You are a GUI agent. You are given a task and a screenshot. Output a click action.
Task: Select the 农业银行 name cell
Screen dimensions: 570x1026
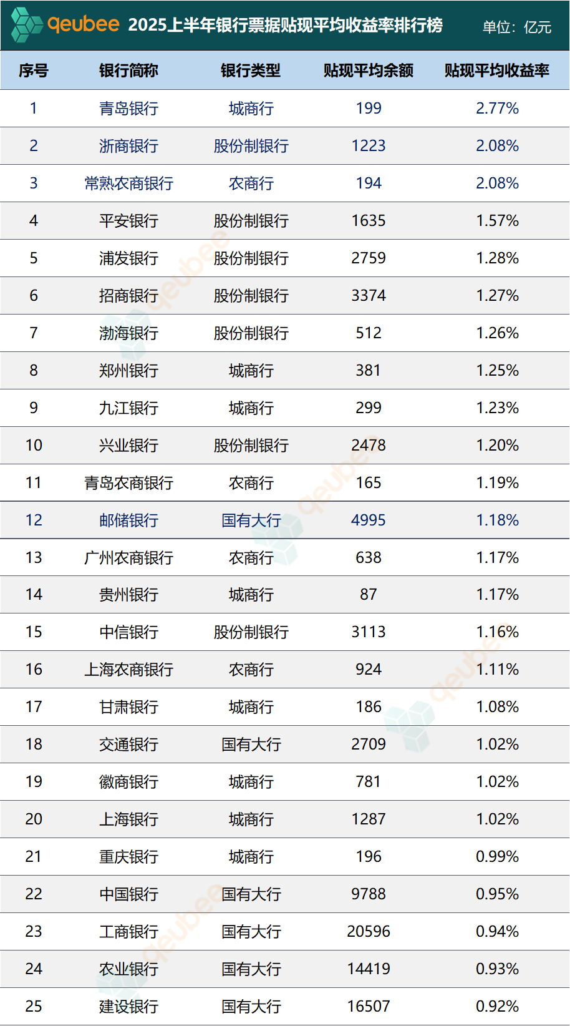coord(128,969)
